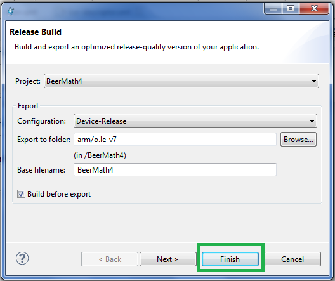Viewport: 335px width, 281px height.
Task: Click the greyed-out < Back button
Action: click(x=110, y=259)
